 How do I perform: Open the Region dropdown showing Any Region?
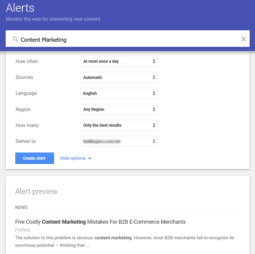point(119,109)
